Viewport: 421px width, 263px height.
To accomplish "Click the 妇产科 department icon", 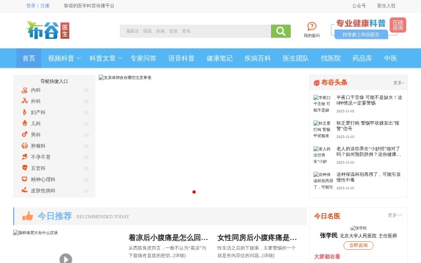I will [24, 112].
